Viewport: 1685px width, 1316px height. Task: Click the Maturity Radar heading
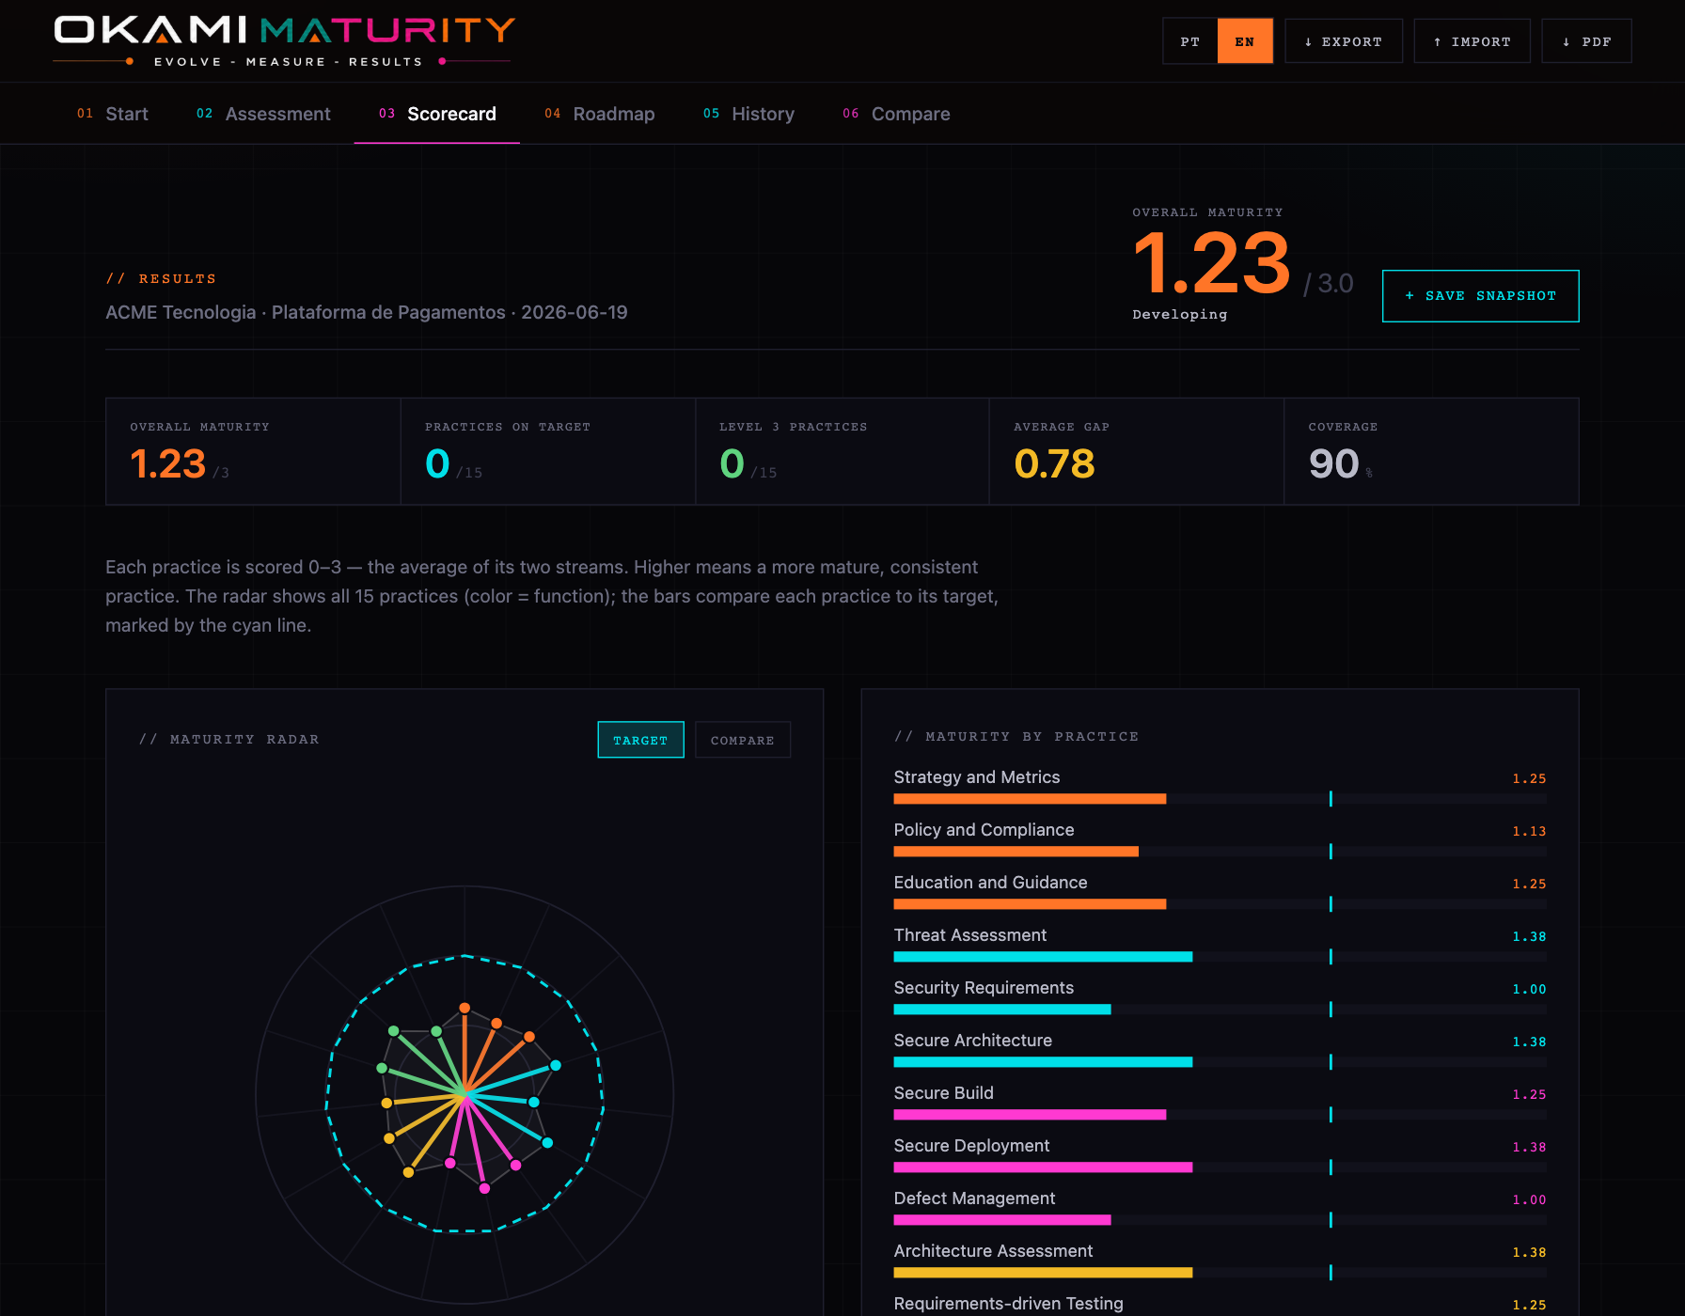click(229, 740)
